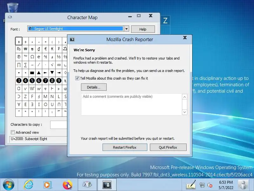Open the Details... crash information
Image resolution: width=254 pixels, height=191 pixels.
pyautogui.click(x=94, y=87)
